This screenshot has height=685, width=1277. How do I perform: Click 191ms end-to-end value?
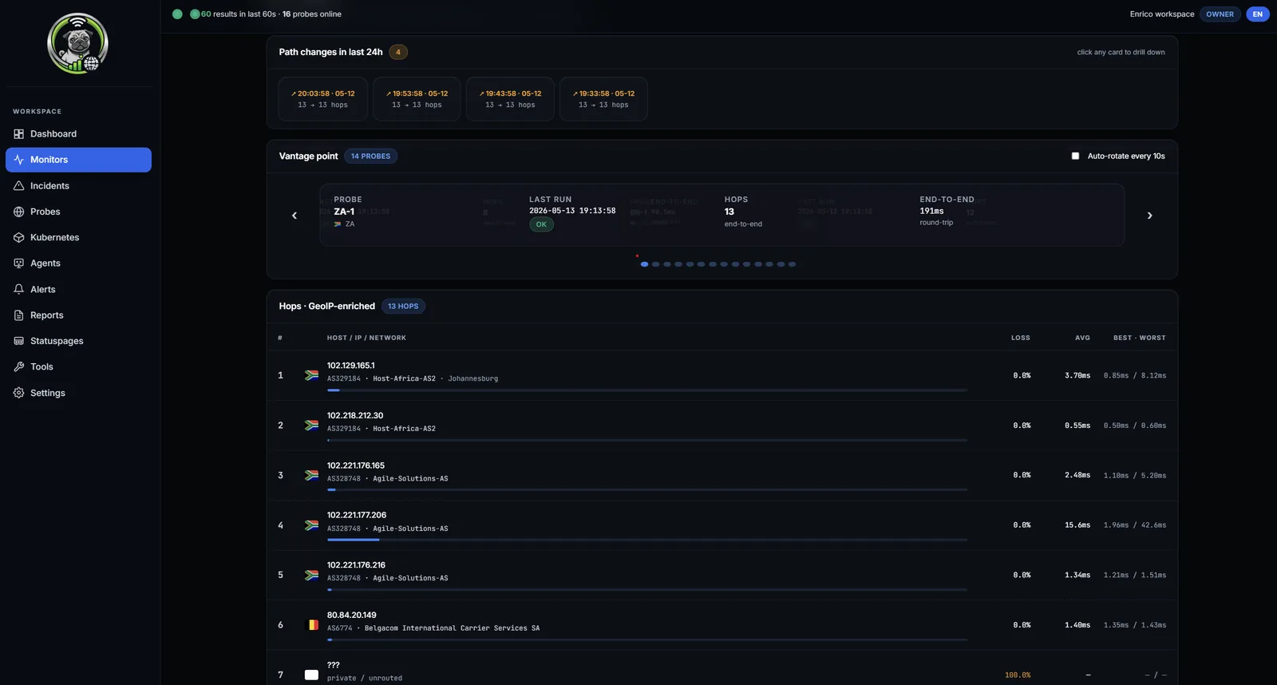click(931, 212)
